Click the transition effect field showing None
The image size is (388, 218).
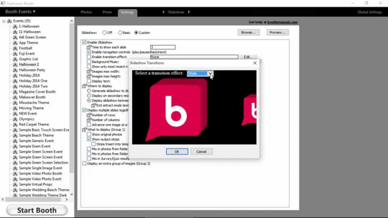(194, 57)
